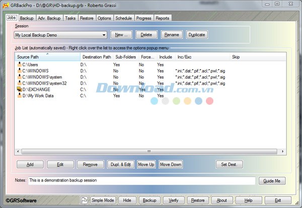Go to the Tasks tab
Image resolution: width=302 pixels, height=208 pixels.
click(70, 18)
